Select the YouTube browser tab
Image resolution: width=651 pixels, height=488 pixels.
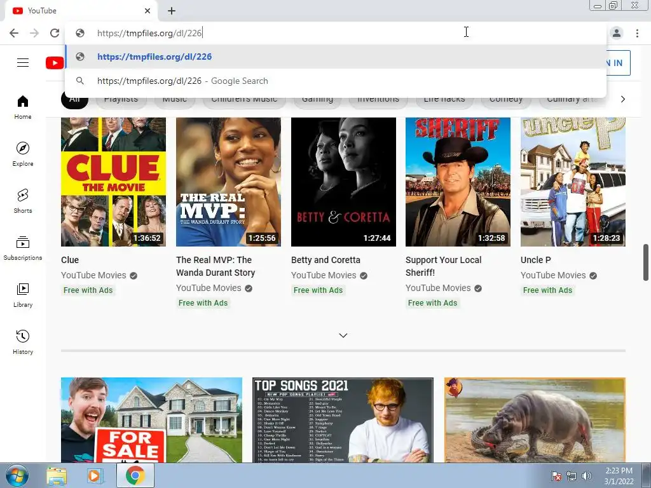81,11
